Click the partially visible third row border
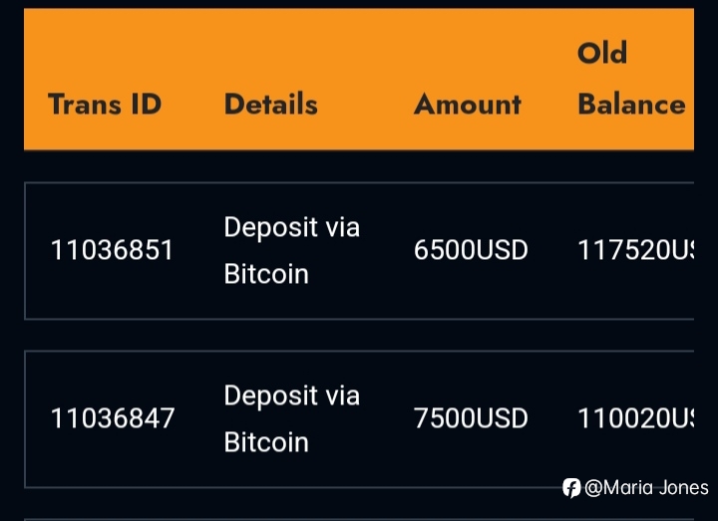The height and width of the screenshot is (521, 718). tap(359, 519)
